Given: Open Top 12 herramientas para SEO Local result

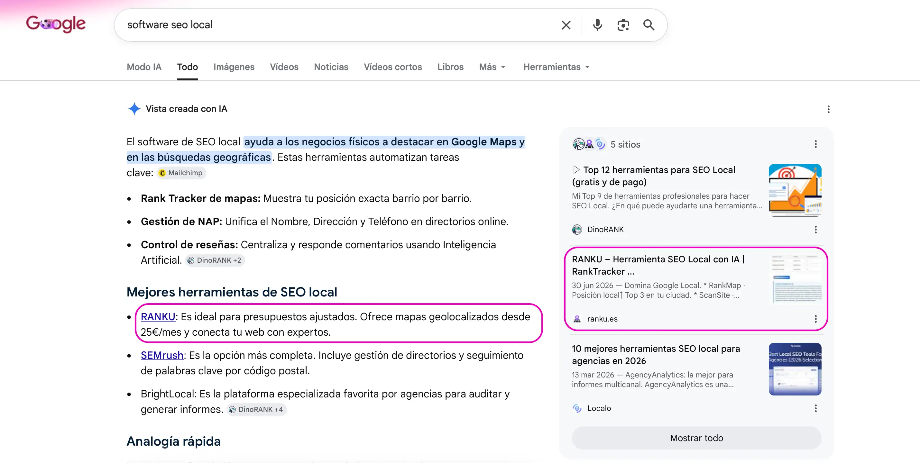Looking at the screenshot, I should 654,176.
